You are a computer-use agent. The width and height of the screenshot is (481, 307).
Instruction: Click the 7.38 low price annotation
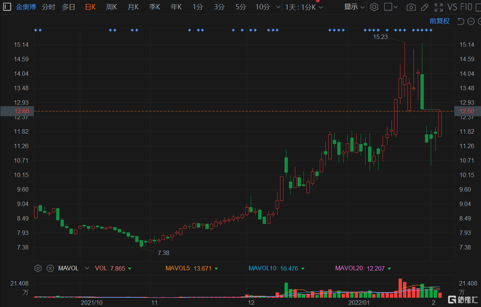tap(163, 253)
